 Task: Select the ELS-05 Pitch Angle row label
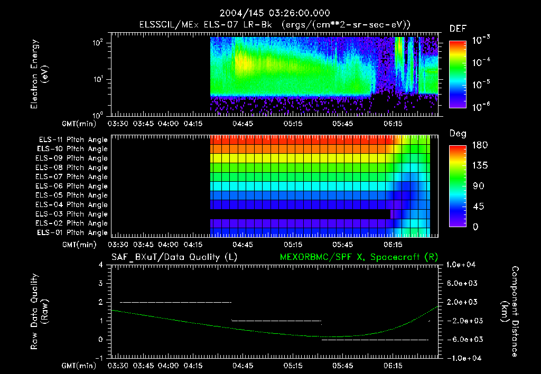click(71, 195)
